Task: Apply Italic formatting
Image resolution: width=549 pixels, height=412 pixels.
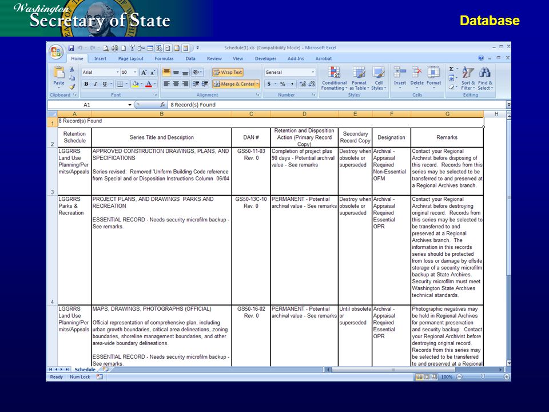Action: click(x=96, y=84)
